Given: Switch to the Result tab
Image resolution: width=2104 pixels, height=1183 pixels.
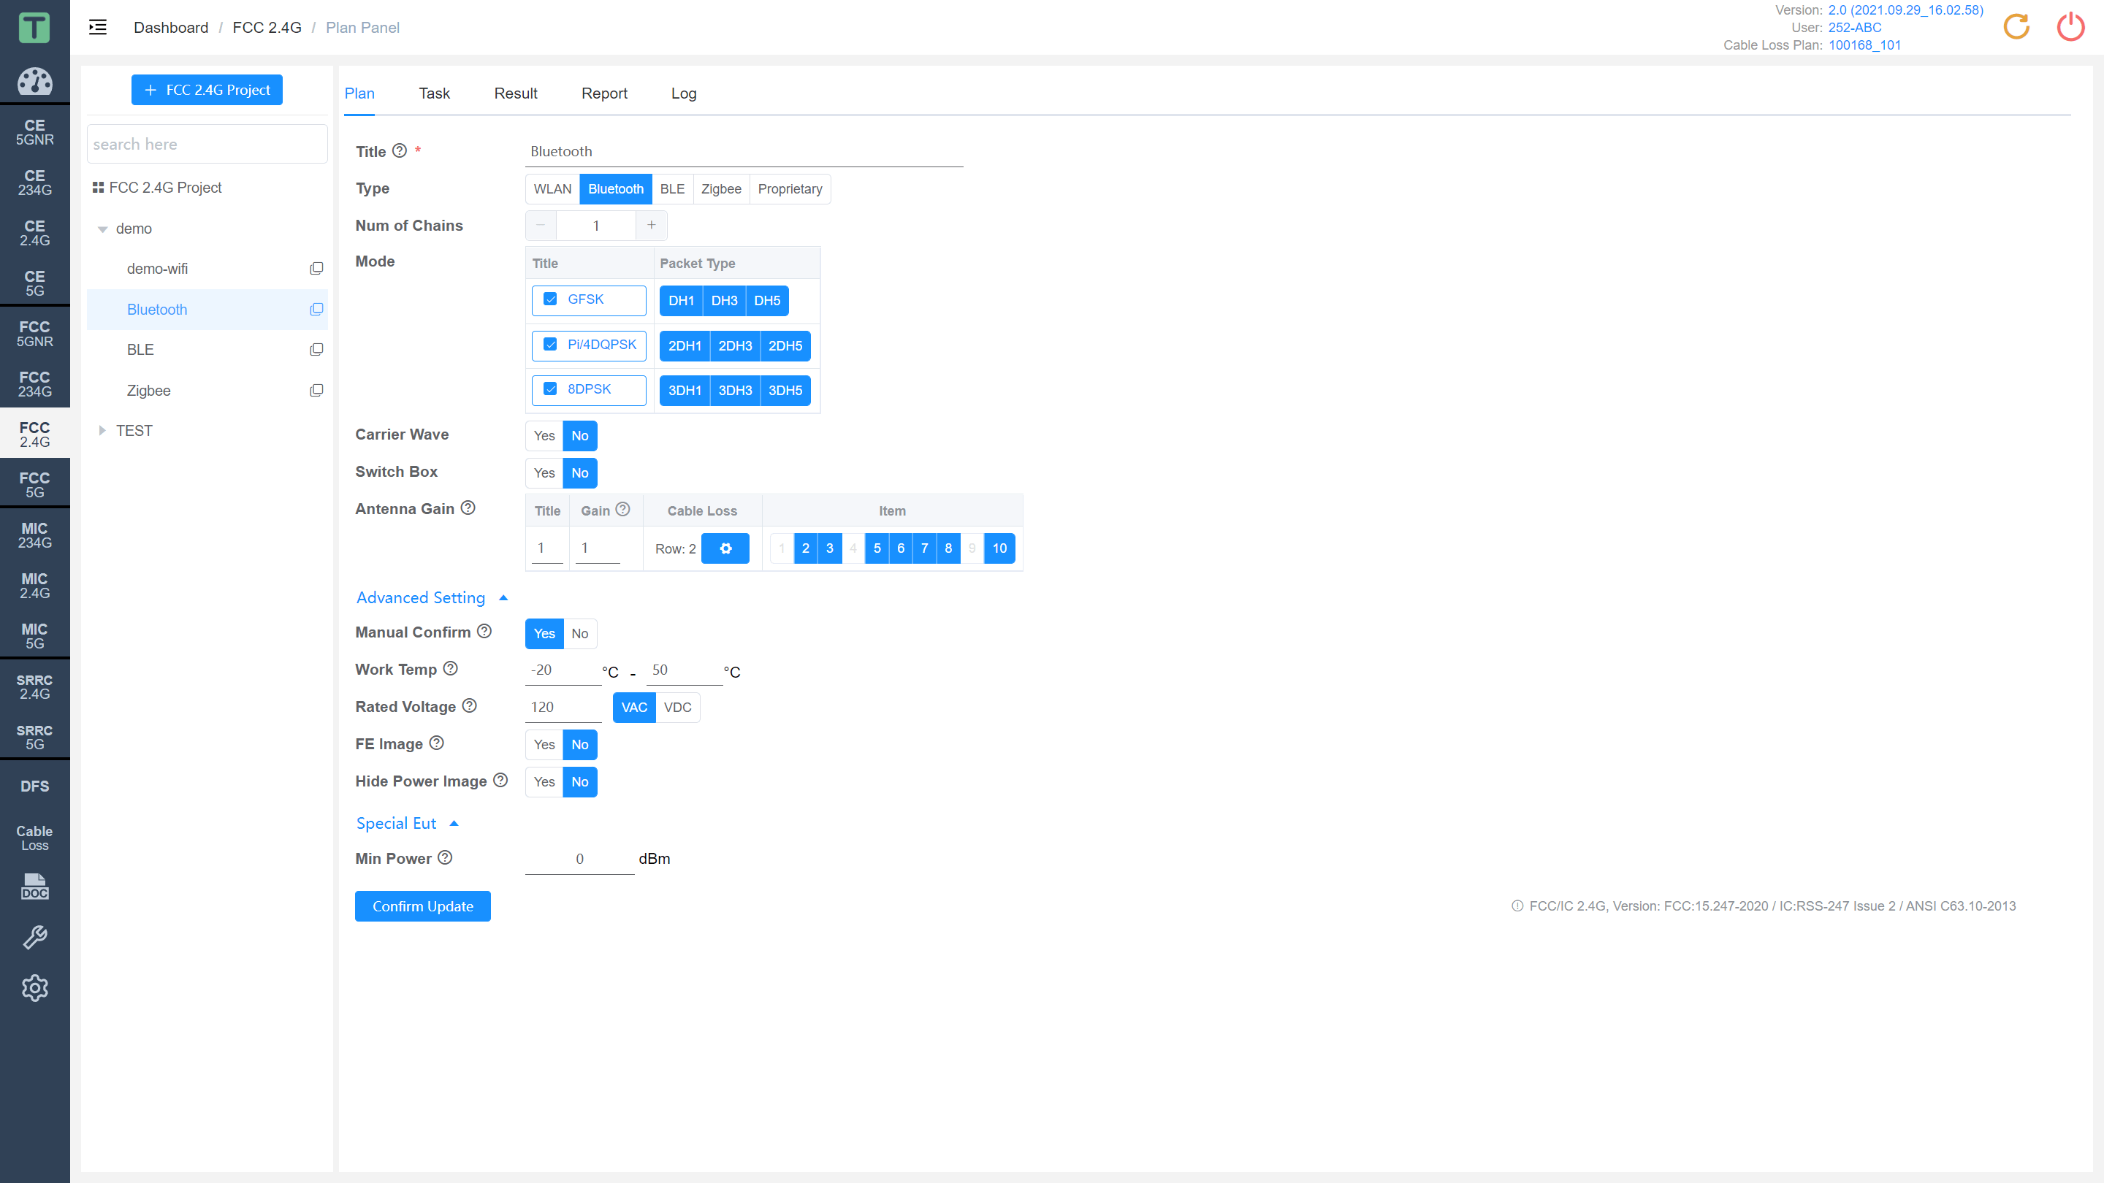Looking at the screenshot, I should [515, 93].
